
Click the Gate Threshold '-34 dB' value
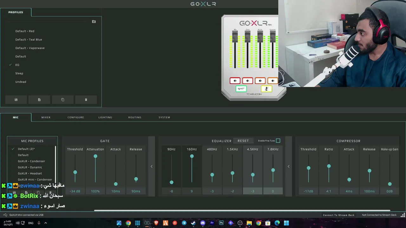click(x=75, y=191)
